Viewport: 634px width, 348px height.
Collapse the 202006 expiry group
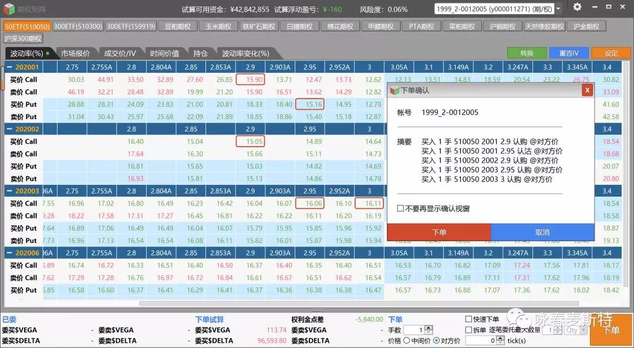(x=9, y=253)
